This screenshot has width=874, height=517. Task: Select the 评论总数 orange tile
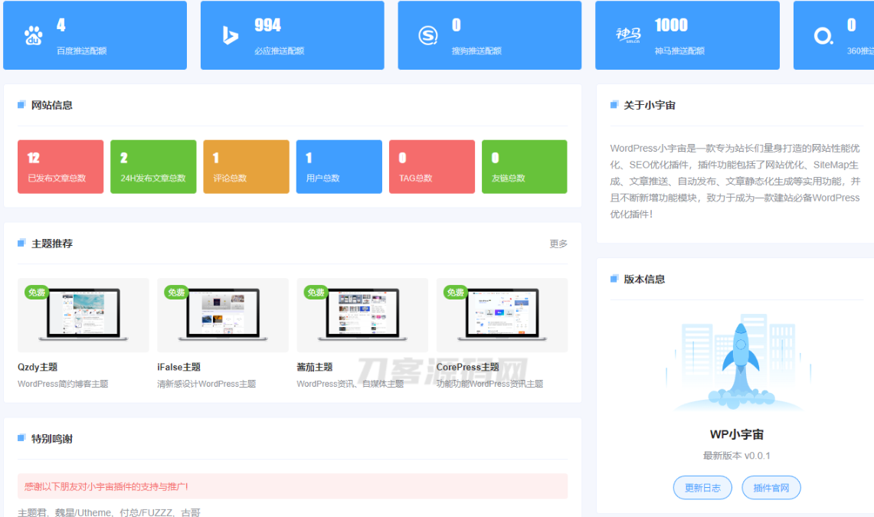coord(246,166)
